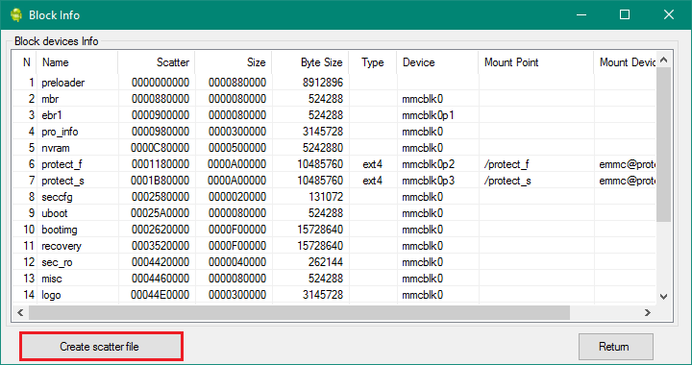Screen dimensions: 692x365
Task: Click size value 0000880000
Action: tap(237, 83)
